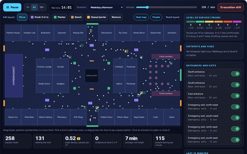Select the kiosk just inside north entrance
Screen dimensions: 247x154
pyautogui.click(x=92, y=45)
